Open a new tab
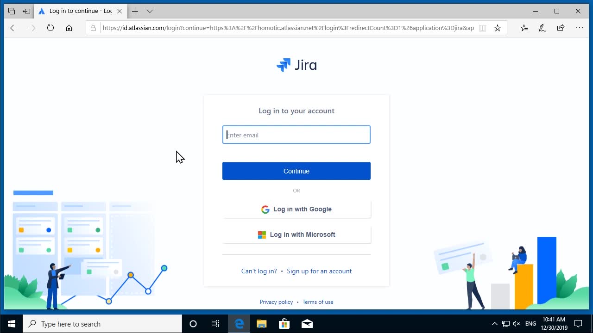This screenshot has width=593, height=333. tap(135, 11)
